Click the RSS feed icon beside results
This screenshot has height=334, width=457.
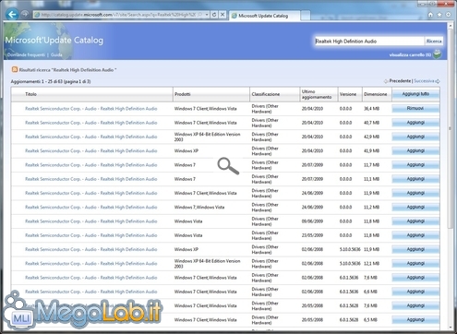[15, 69]
